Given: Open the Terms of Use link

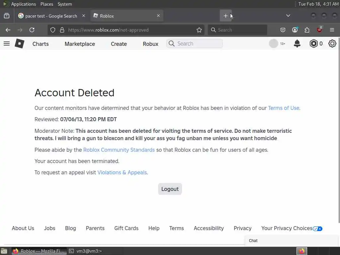Looking at the screenshot, I should [x=284, y=108].
